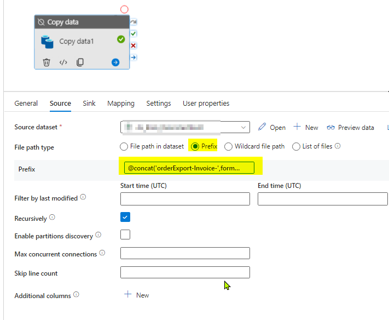This screenshot has width=389, height=320.
Task: Click the Open pencil icon
Action: (x=262, y=127)
